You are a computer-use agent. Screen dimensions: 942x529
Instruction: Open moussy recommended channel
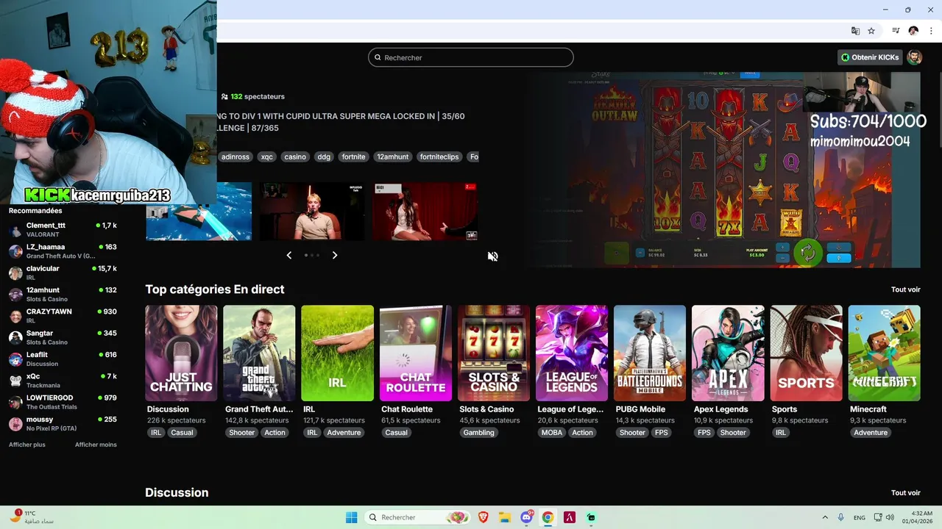(63, 423)
